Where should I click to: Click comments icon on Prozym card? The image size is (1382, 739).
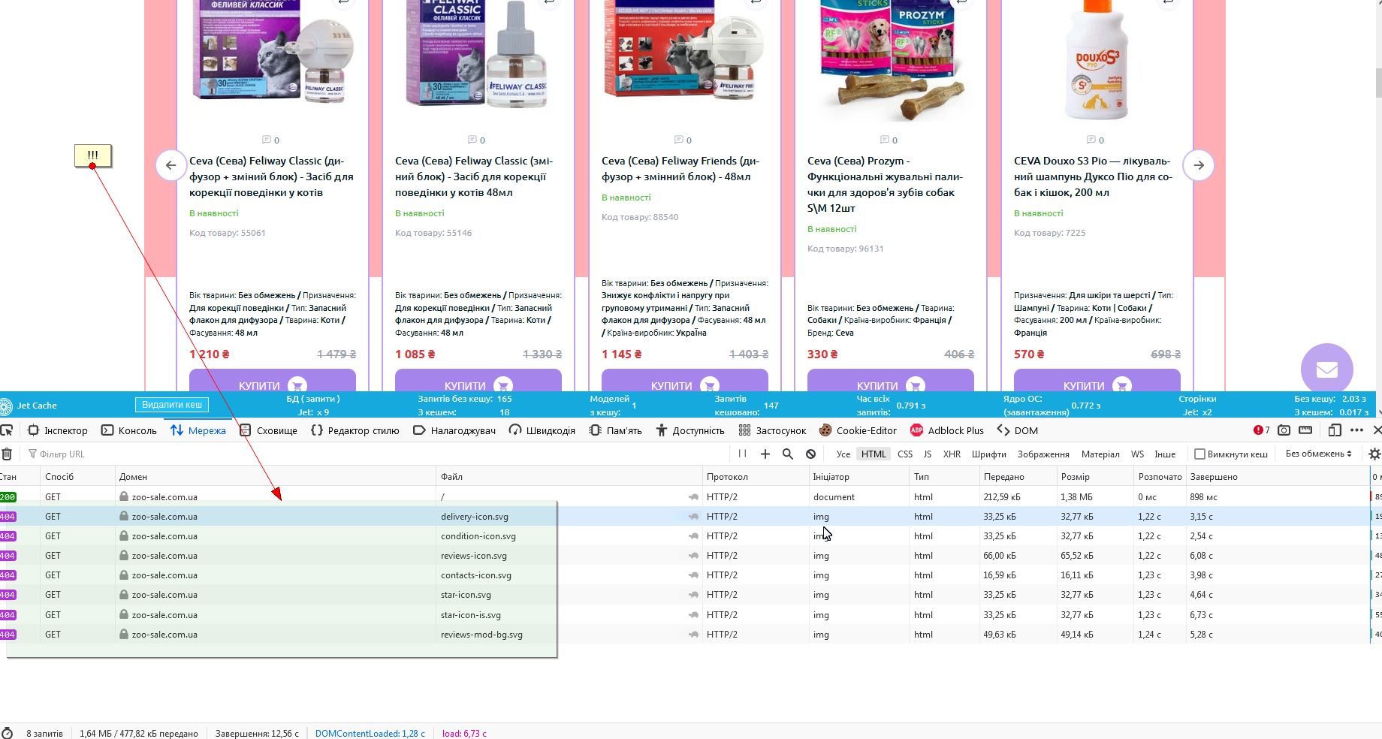[885, 140]
